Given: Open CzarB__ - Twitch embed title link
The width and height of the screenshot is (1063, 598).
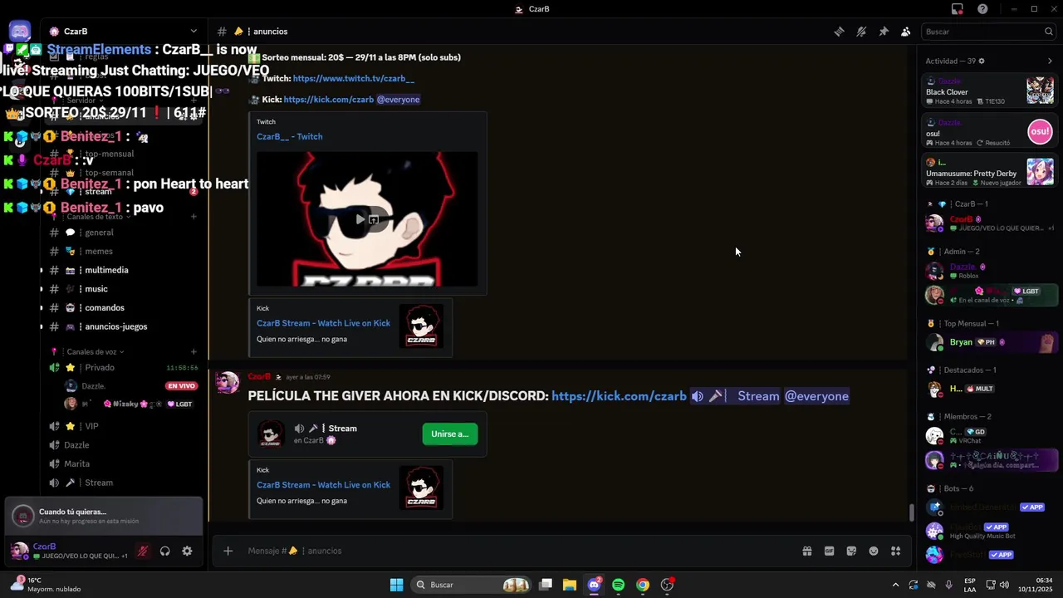Looking at the screenshot, I should [x=290, y=136].
